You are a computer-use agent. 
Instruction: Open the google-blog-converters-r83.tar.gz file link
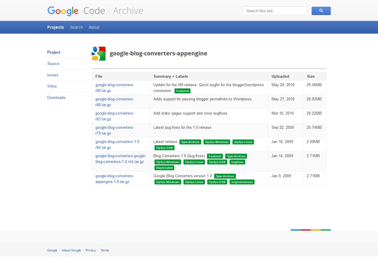tap(115, 116)
